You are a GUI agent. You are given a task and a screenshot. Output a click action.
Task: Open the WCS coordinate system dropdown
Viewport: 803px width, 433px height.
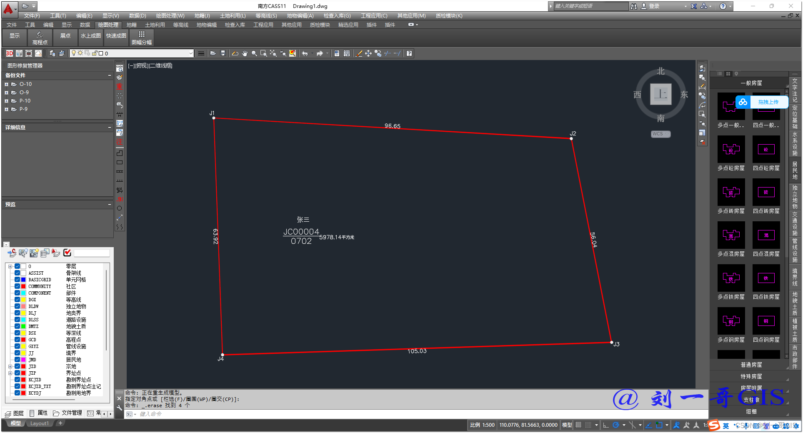661,134
